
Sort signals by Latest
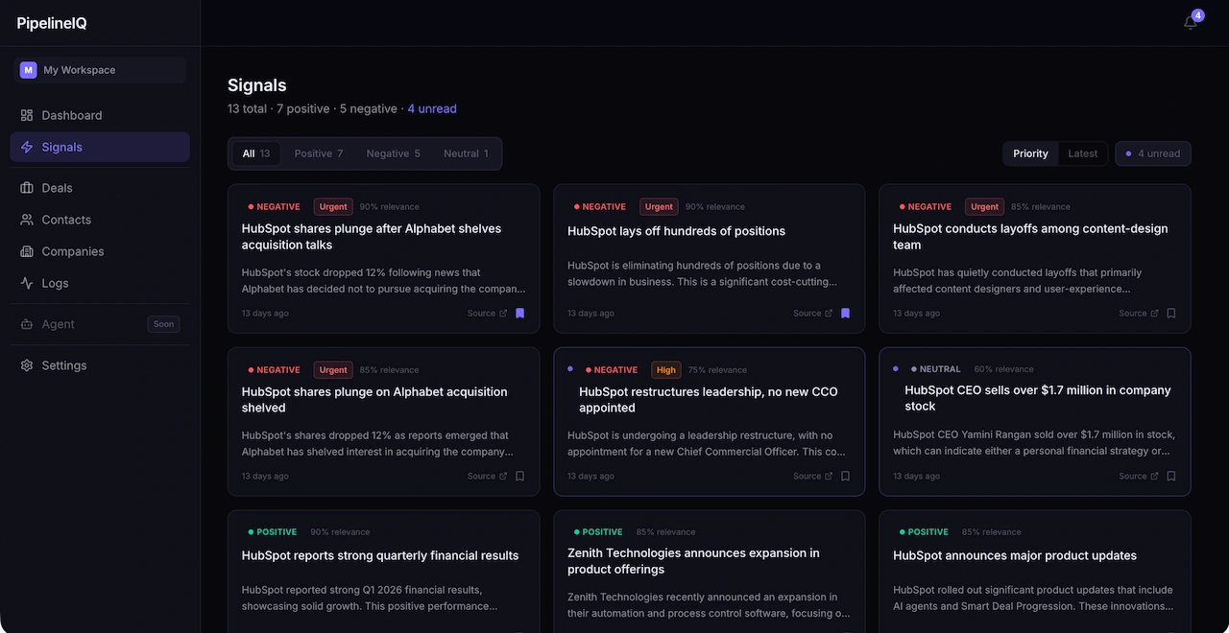[x=1083, y=153]
